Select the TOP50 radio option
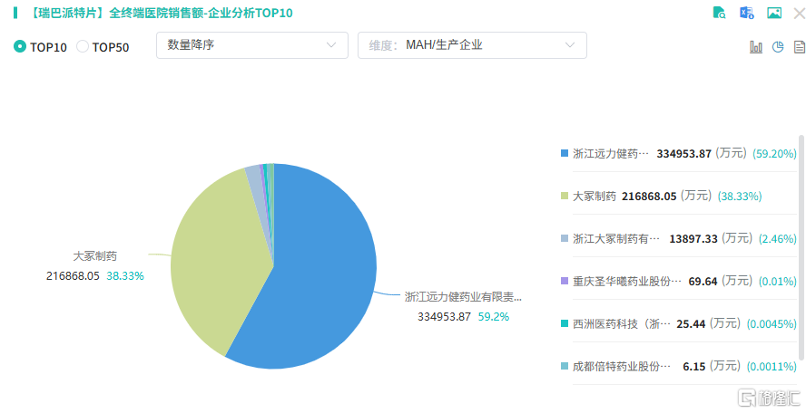 83,47
